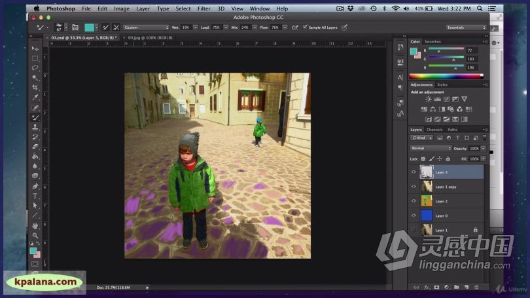Select the Zoom tool

pyautogui.click(x=35, y=235)
